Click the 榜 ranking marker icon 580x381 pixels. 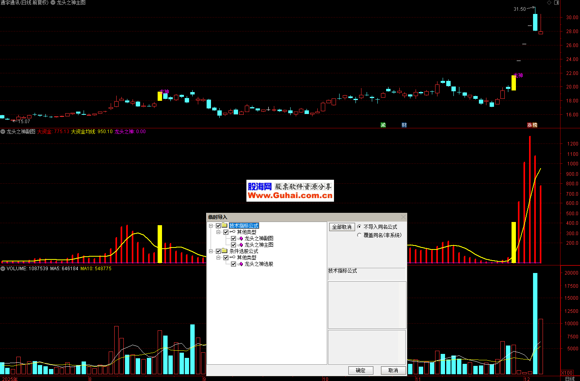pyautogui.click(x=535, y=125)
